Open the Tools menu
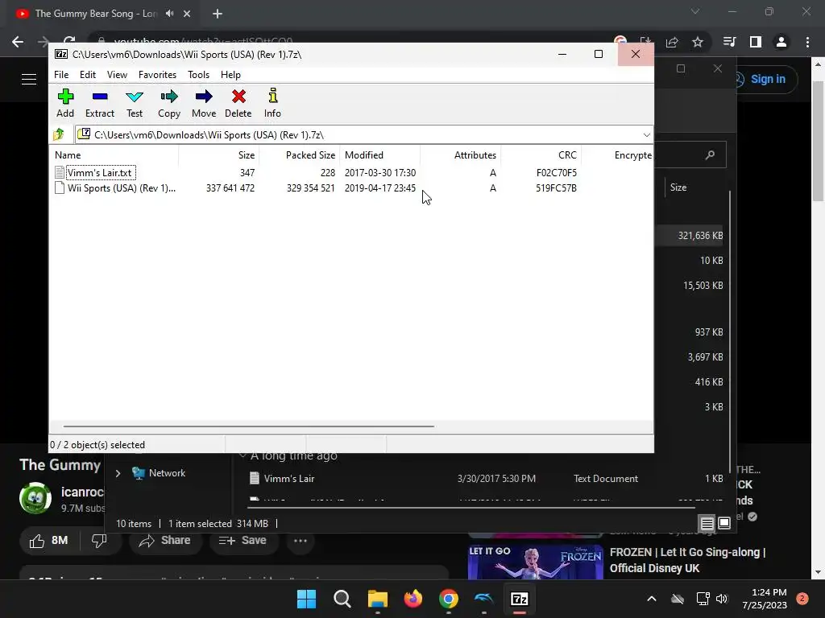Viewport: 825px width, 618px height. click(x=198, y=75)
